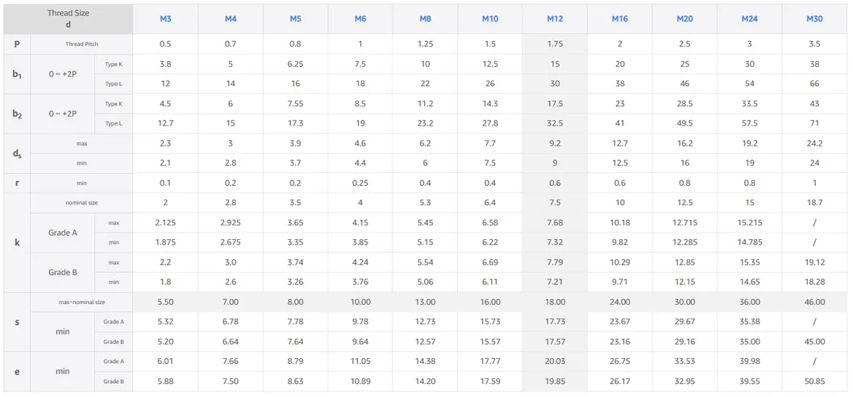
Task: Select the Thread Pitch row label
Action: [x=81, y=44]
